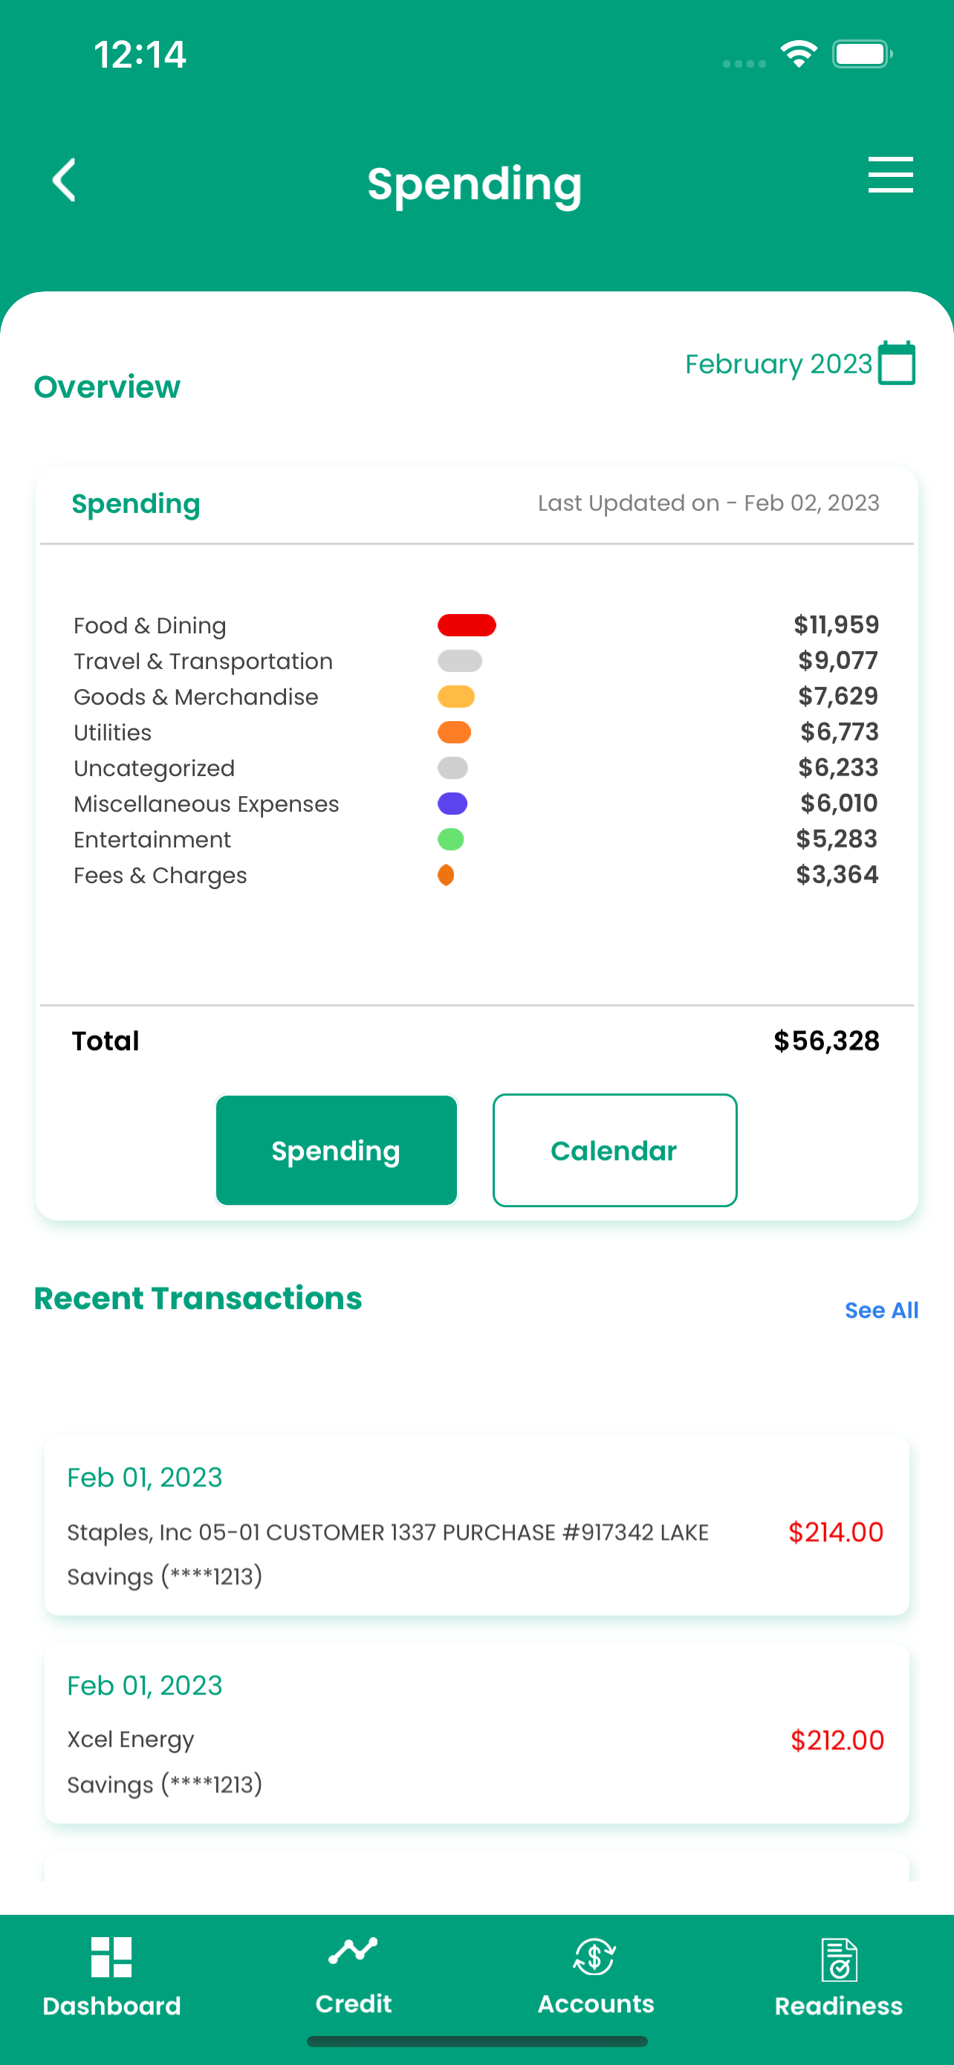The height and width of the screenshot is (2065, 954).
Task: Open the hamburger menu
Action: pos(890,175)
